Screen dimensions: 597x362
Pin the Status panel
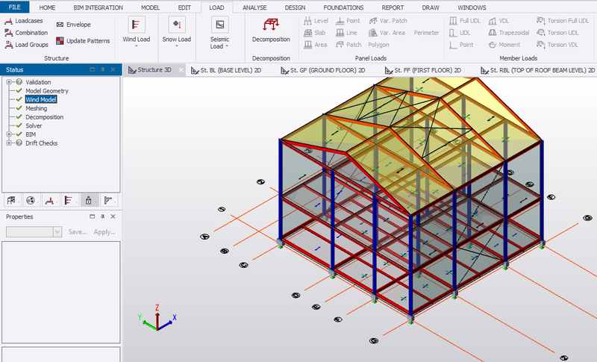click(x=102, y=69)
